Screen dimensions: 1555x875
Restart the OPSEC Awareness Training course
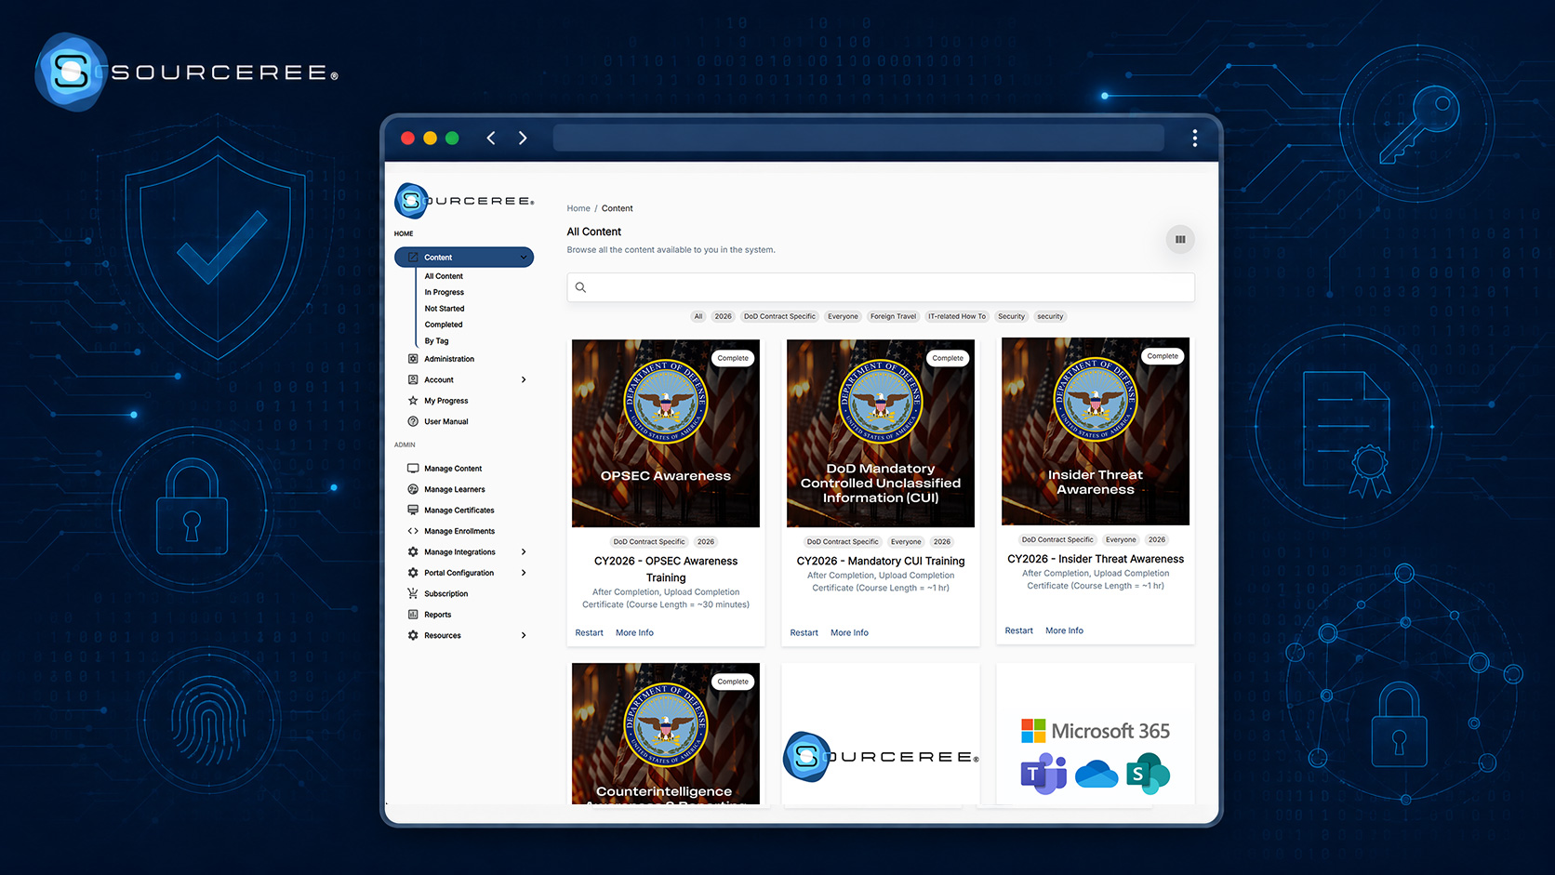coord(590,633)
